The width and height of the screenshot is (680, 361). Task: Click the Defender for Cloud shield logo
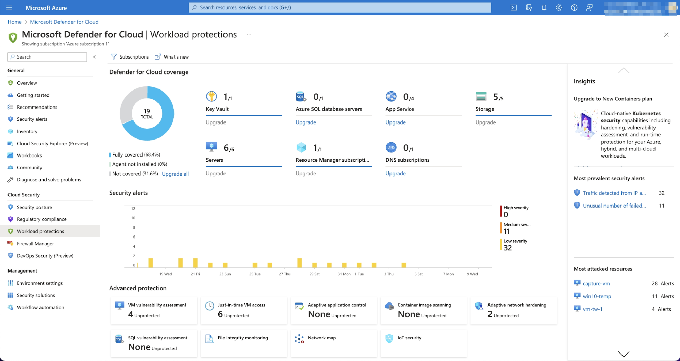[x=13, y=37]
